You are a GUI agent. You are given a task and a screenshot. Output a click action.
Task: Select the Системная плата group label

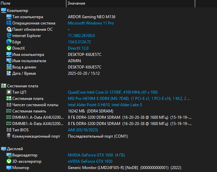(x=23, y=86)
